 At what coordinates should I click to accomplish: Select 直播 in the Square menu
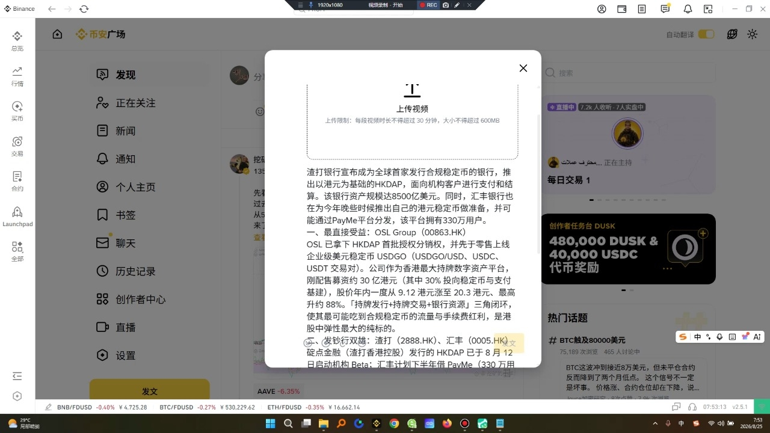(150, 327)
